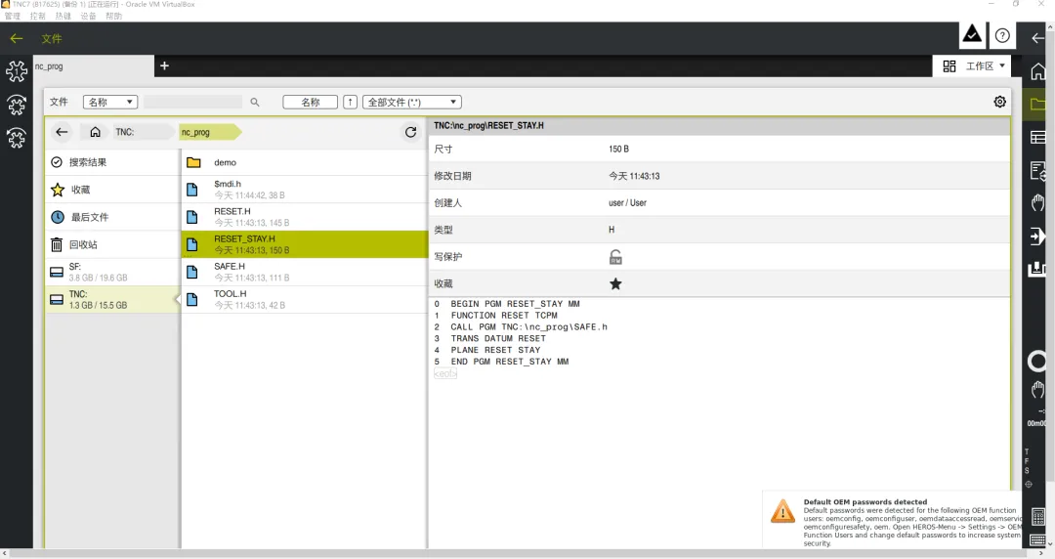The height and width of the screenshot is (559, 1055).
Task: Toggle favorite star for RESET_STAY.H
Action: [615, 283]
